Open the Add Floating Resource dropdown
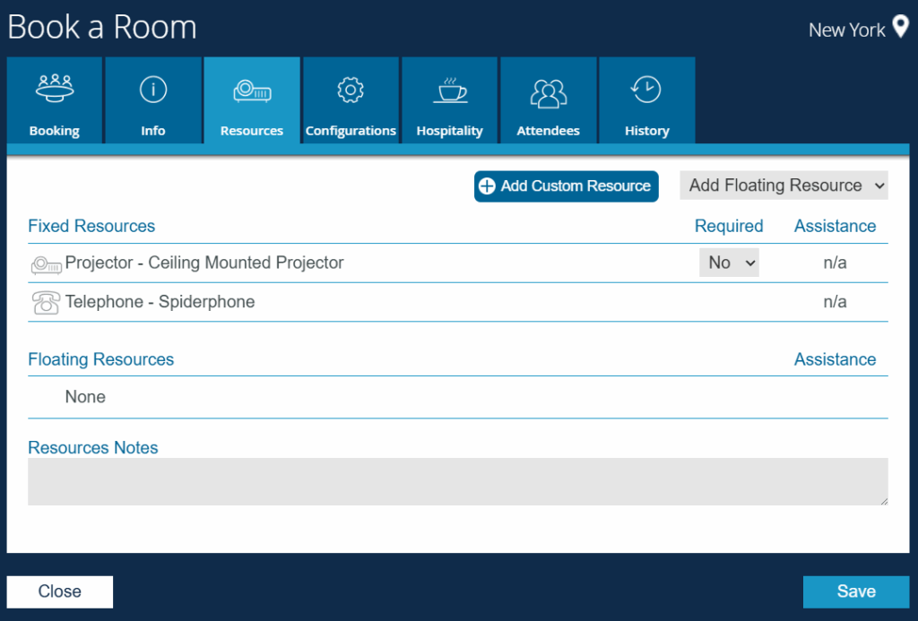 (784, 185)
